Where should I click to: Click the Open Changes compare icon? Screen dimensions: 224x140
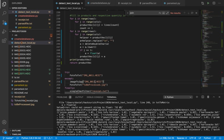pyautogui.click(x=203, y=3)
